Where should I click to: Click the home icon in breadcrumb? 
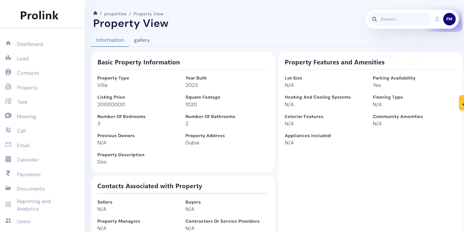tap(95, 14)
